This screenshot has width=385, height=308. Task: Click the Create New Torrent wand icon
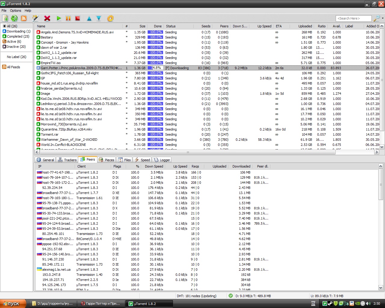[35, 18]
